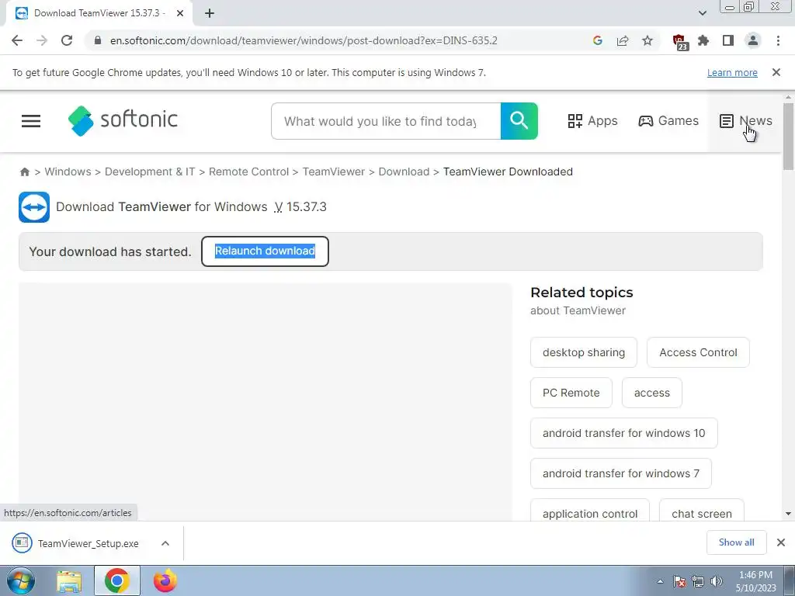
Task: Close the Download TeamViewer tab
Action: click(180, 13)
